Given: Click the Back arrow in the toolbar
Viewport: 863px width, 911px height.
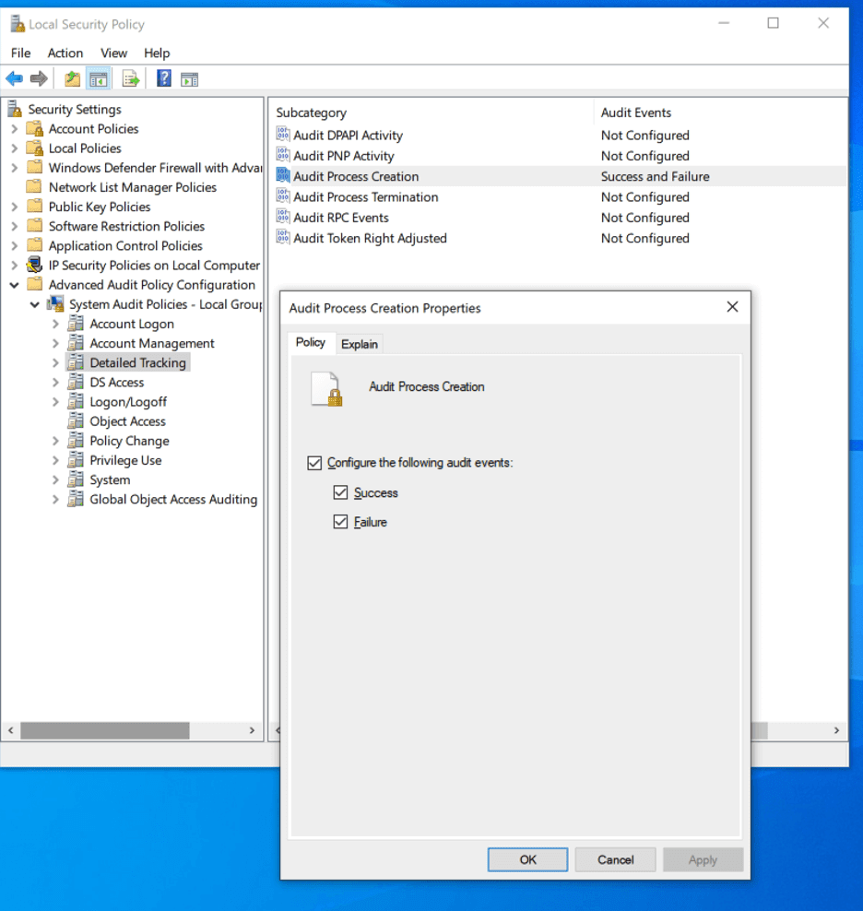Looking at the screenshot, I should point(14,79).
